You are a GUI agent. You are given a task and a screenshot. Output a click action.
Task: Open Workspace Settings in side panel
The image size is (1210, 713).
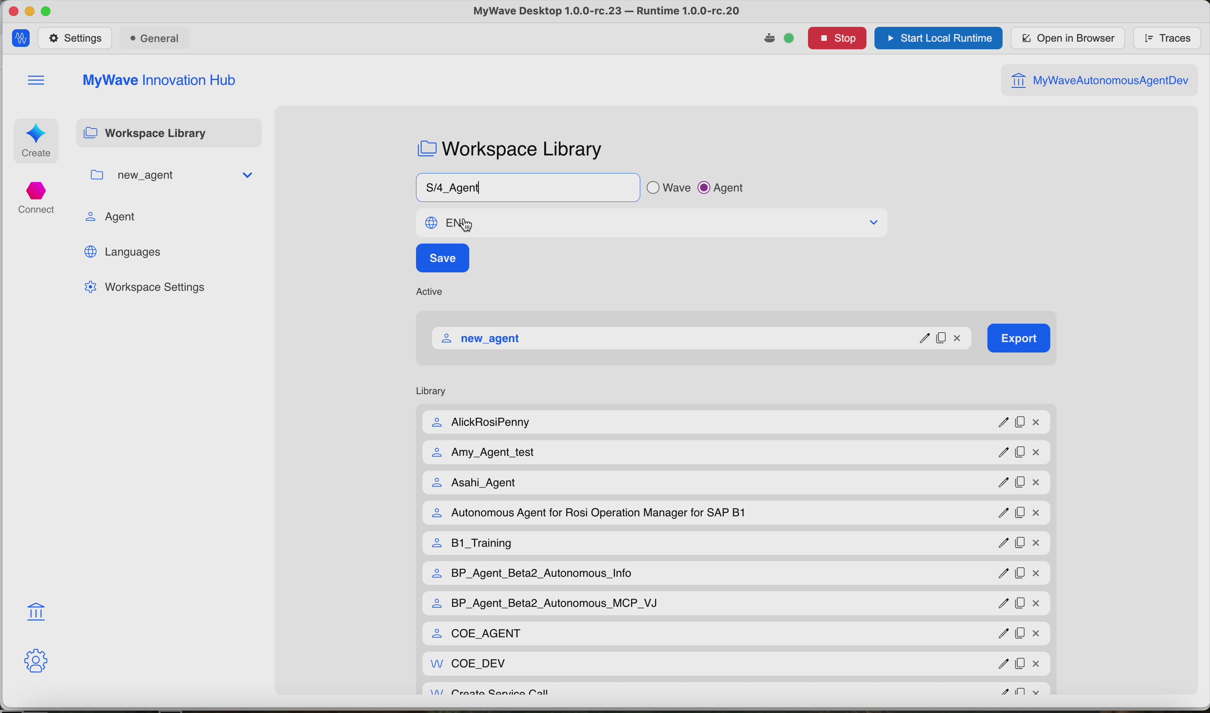pos(145,288)
